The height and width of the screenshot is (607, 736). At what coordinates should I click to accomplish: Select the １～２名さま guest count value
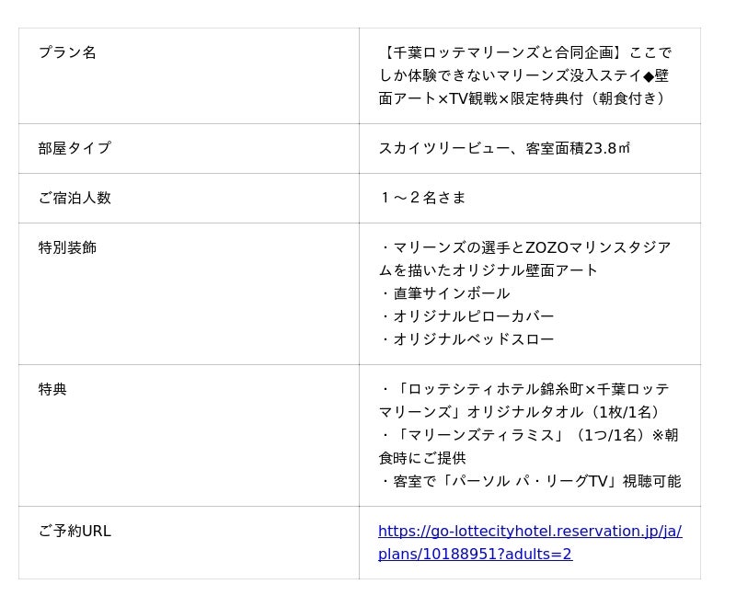[422, 198]
